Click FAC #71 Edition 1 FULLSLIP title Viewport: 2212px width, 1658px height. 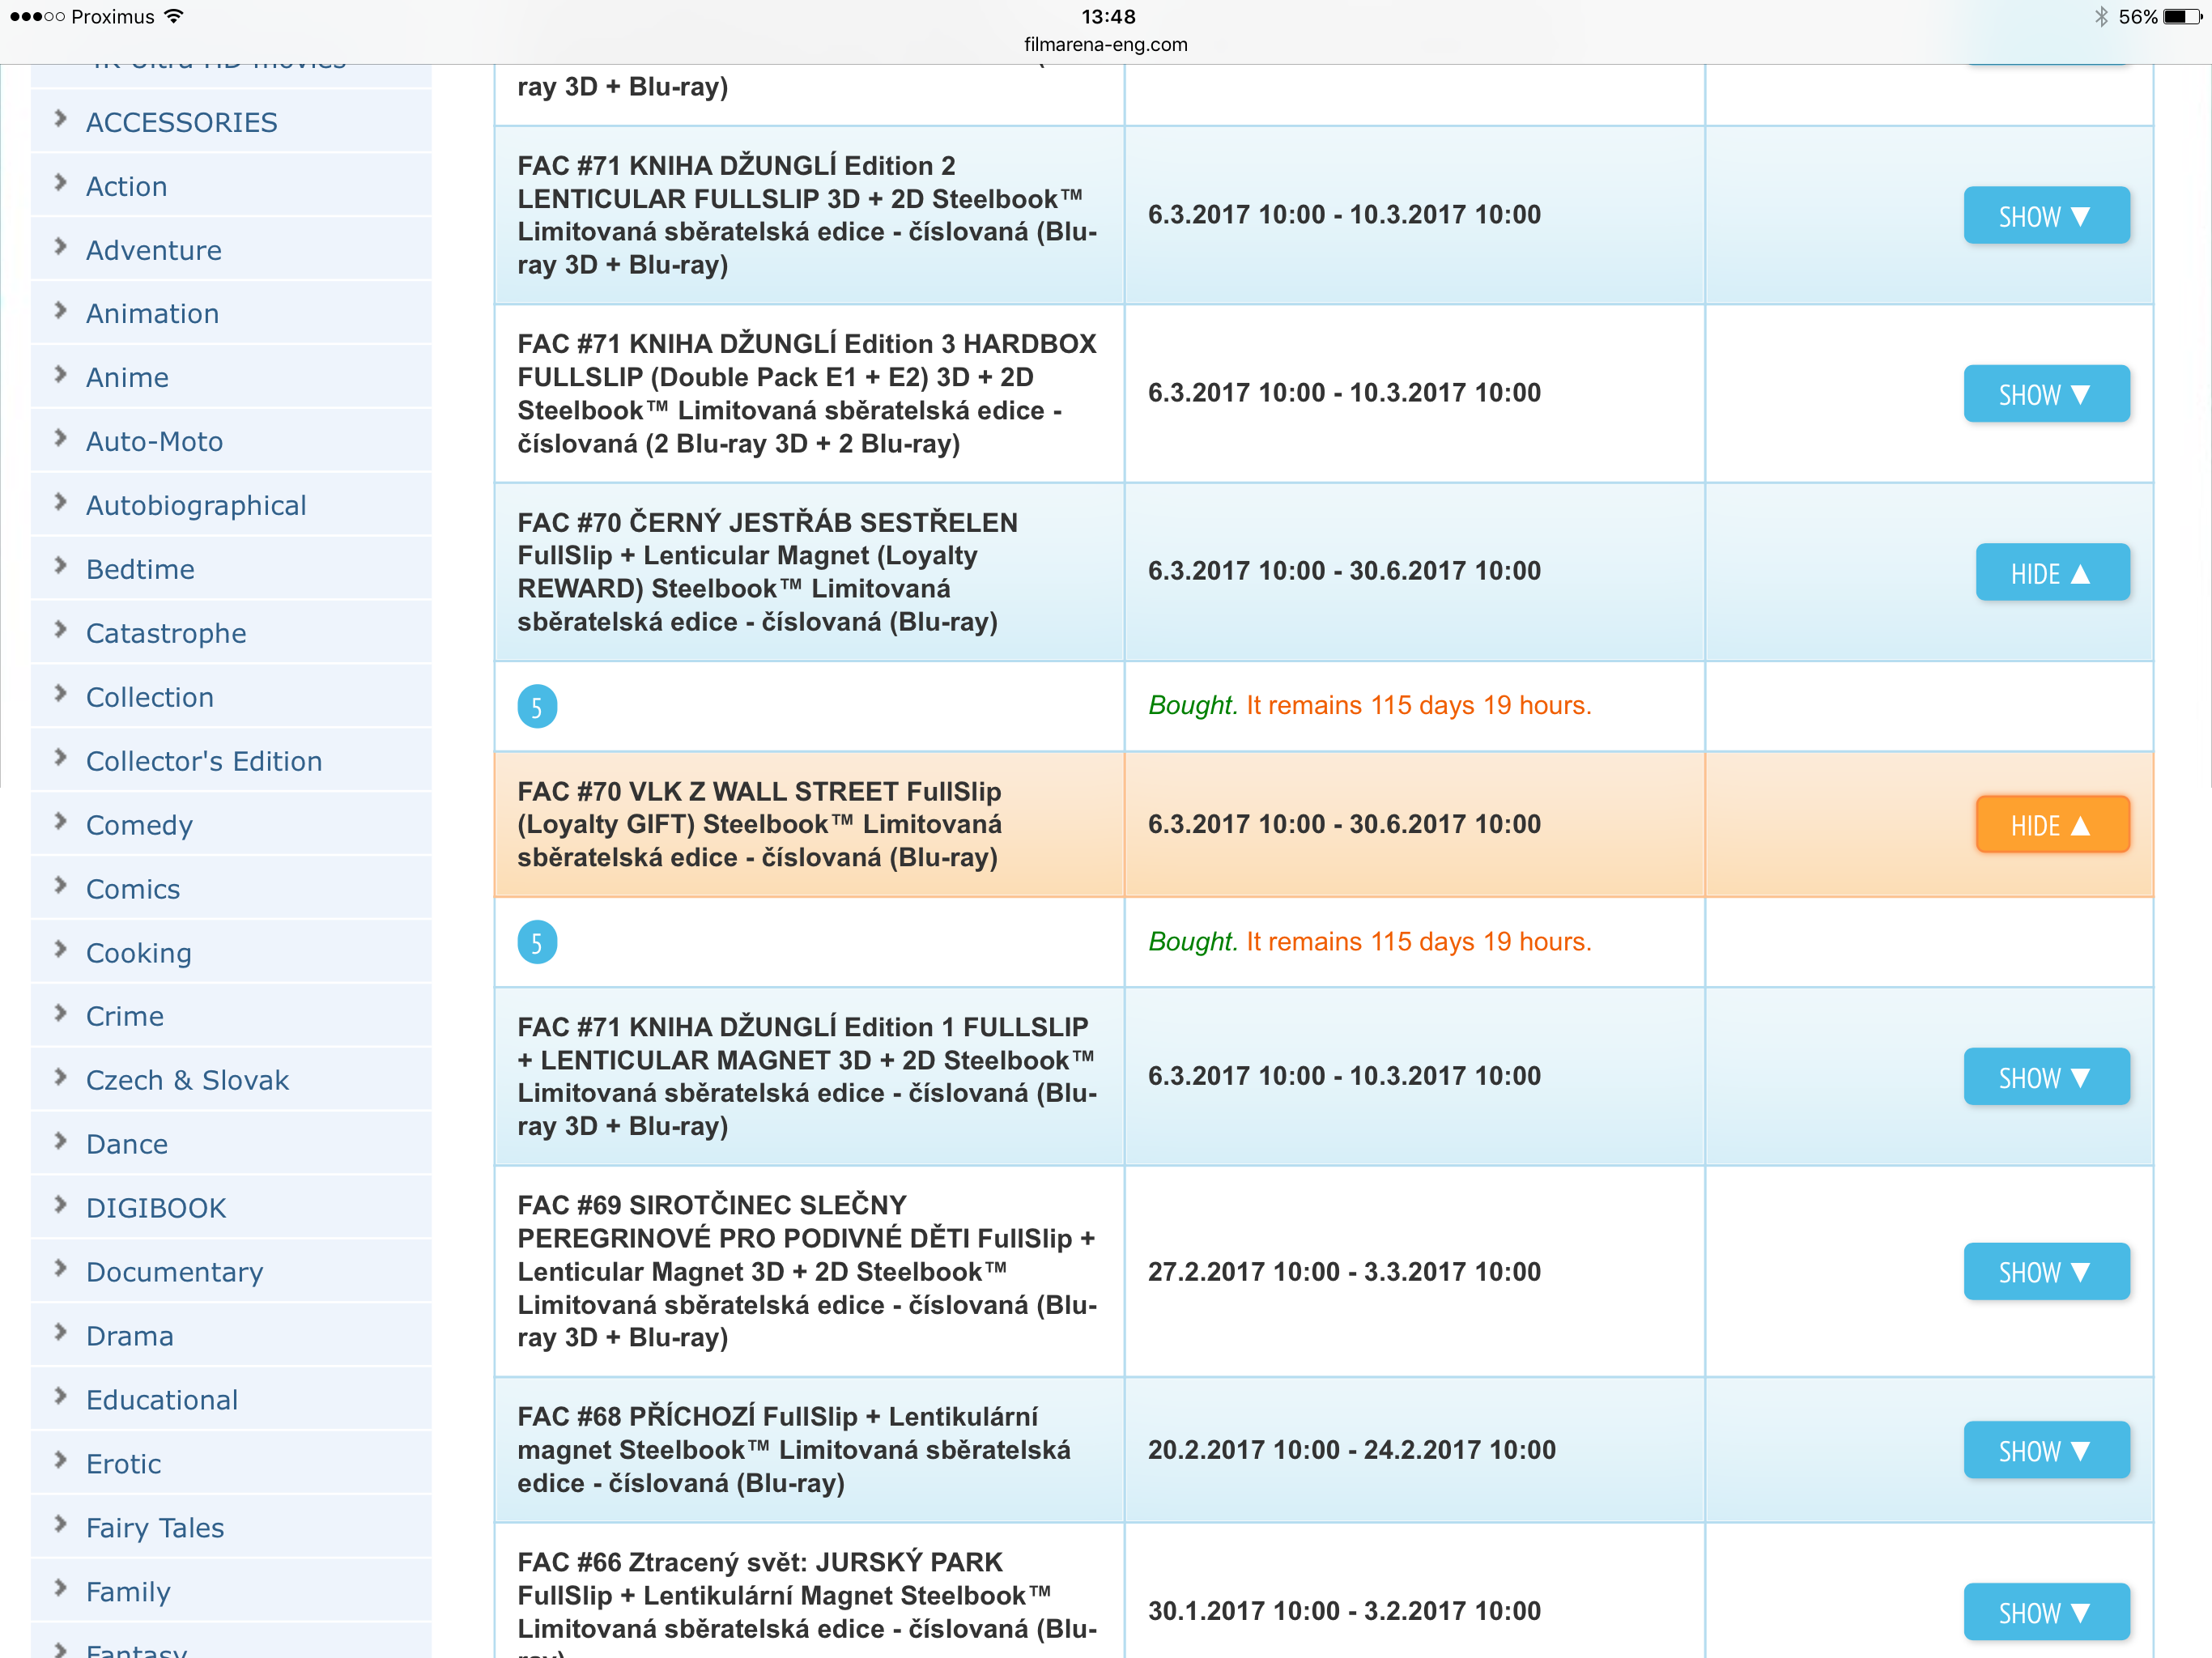pyautogui.click(x=808, y=1076)
